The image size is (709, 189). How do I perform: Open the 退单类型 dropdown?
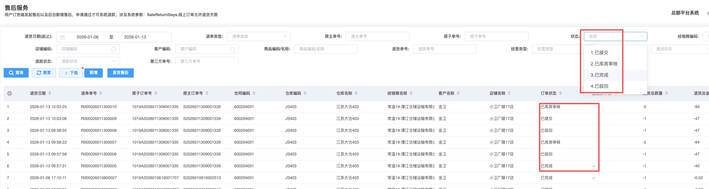click(x=259, y=36)
